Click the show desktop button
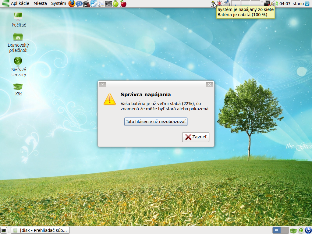The image size is (312, 234). click(x=4, y=230)
